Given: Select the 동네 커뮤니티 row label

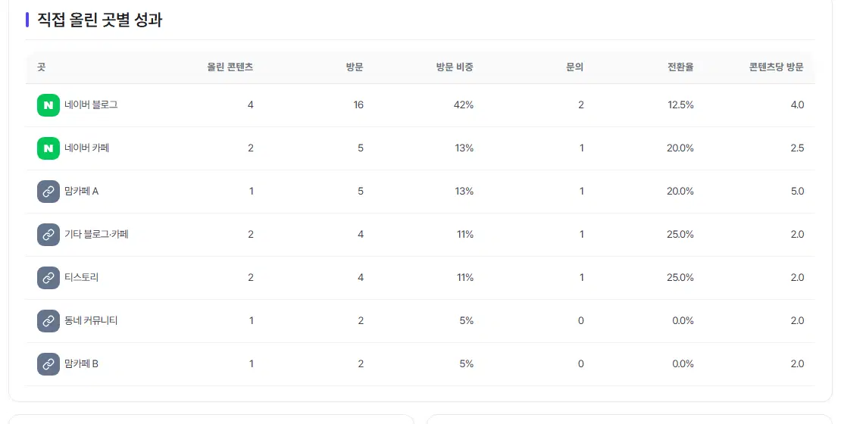Looking at the screenshot, I should tap(91, 320).
